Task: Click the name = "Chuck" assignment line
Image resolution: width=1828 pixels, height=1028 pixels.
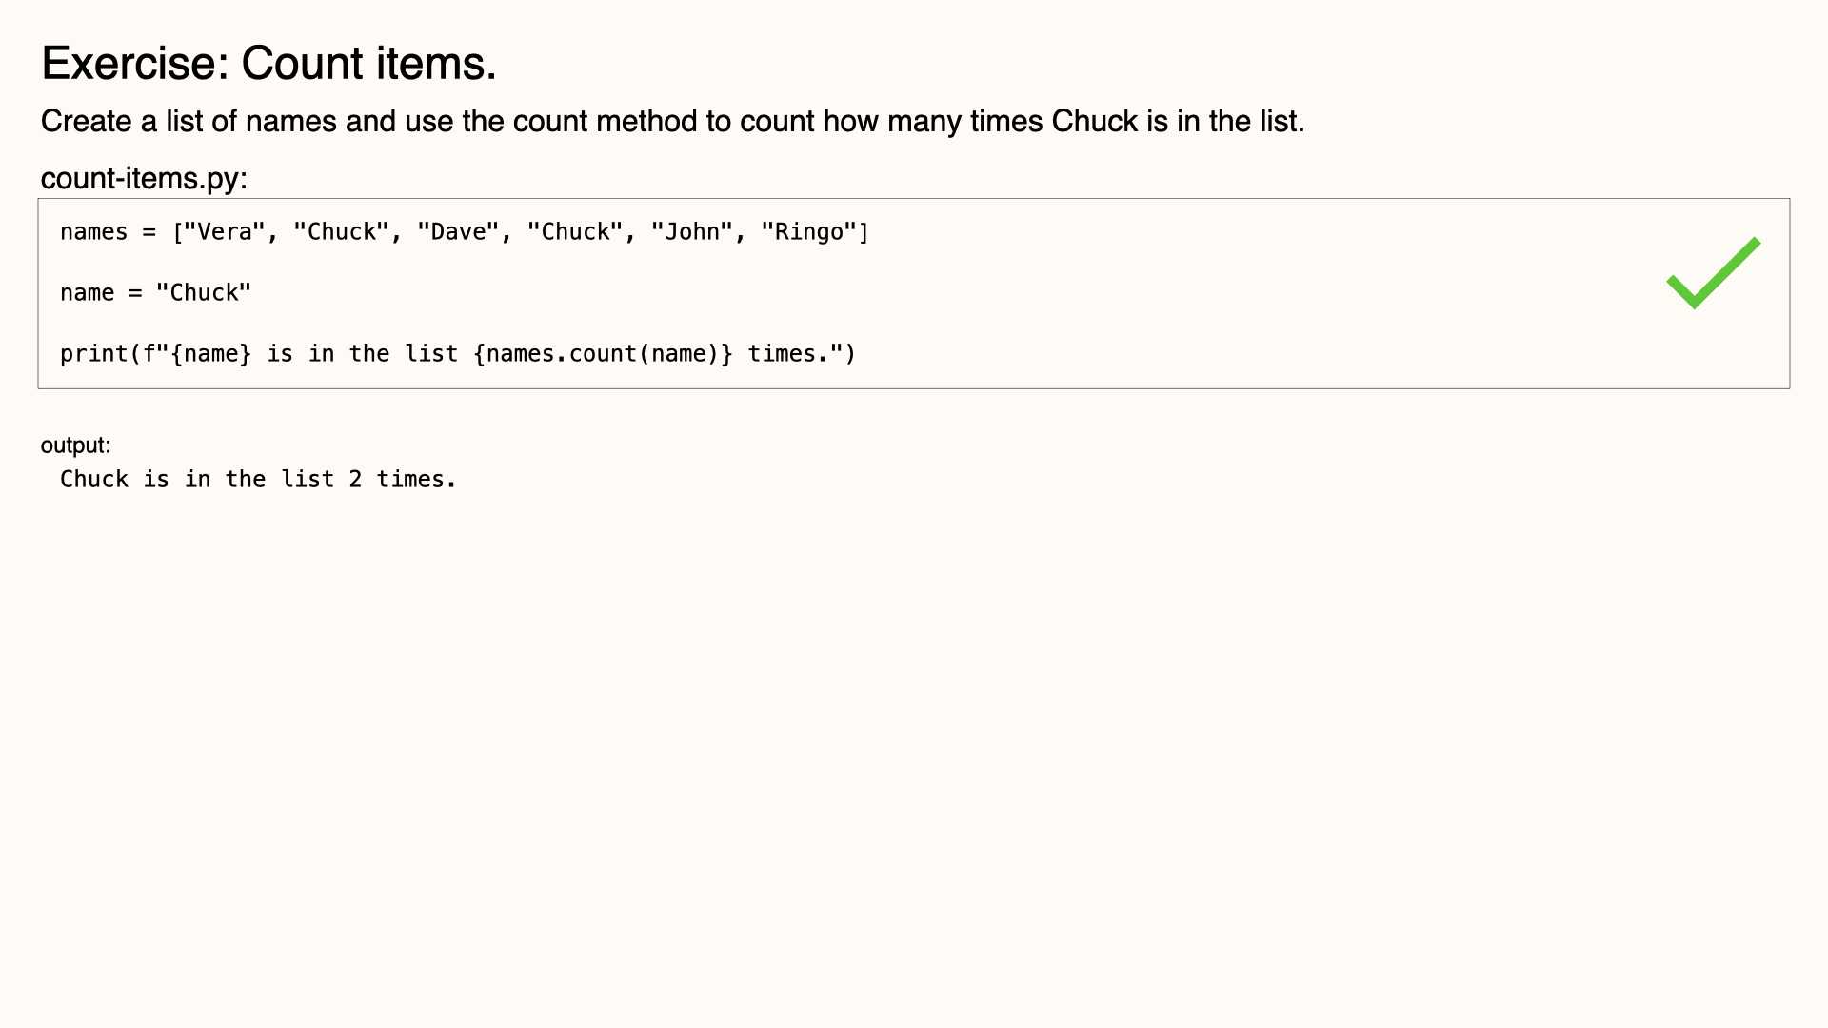Action: (155, 293)
